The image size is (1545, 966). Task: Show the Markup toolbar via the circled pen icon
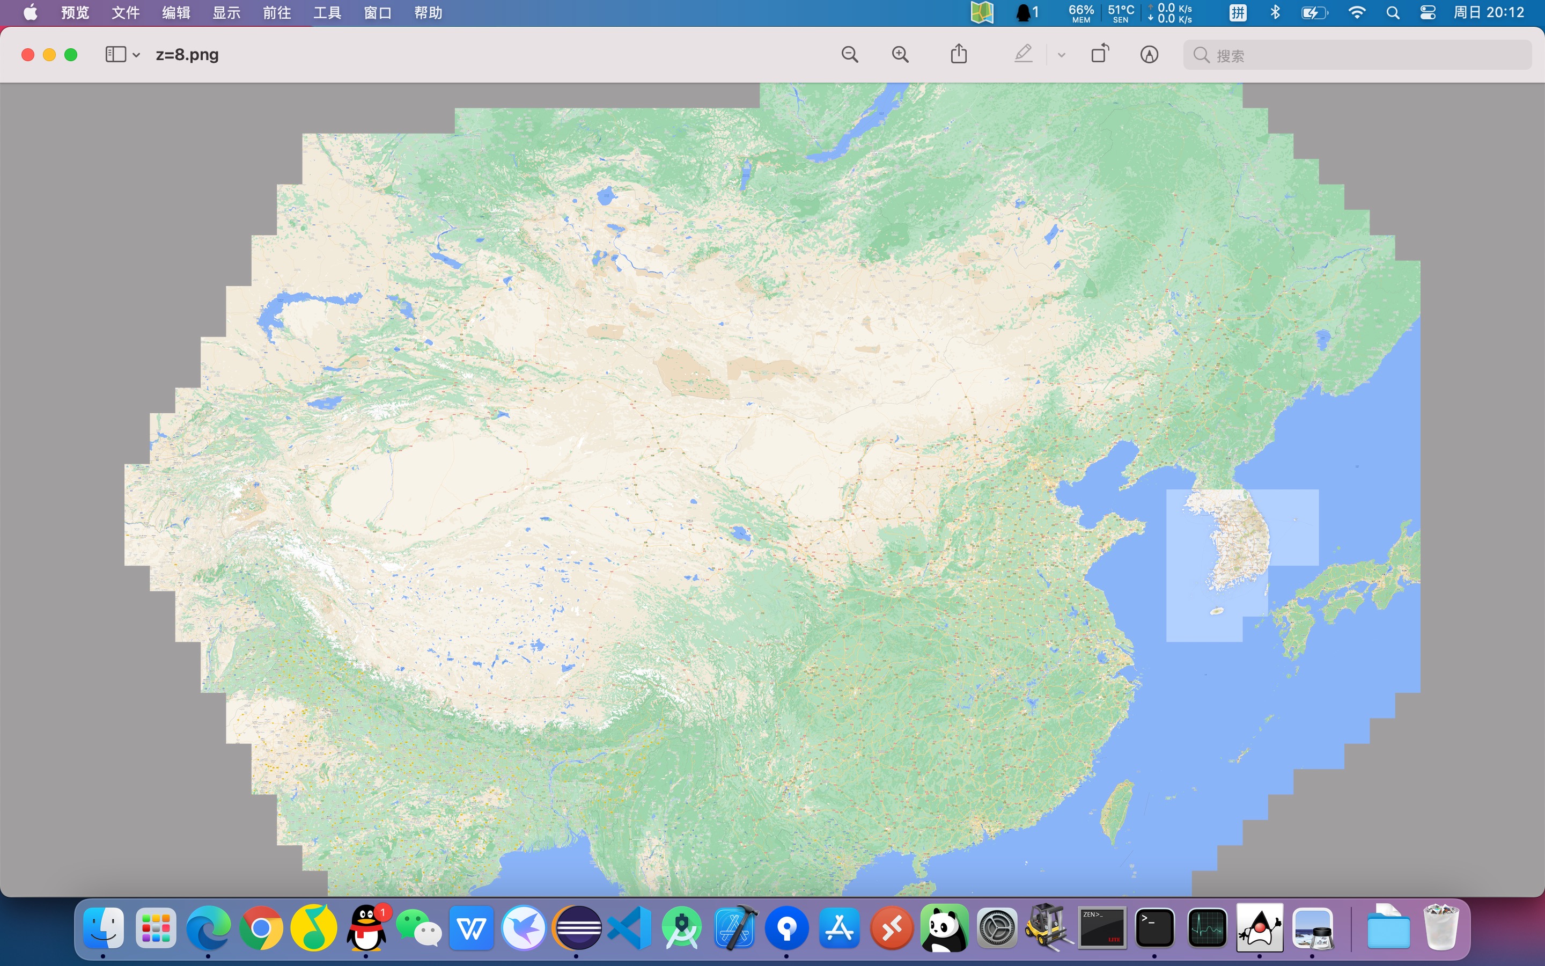tap(1149, 54)
